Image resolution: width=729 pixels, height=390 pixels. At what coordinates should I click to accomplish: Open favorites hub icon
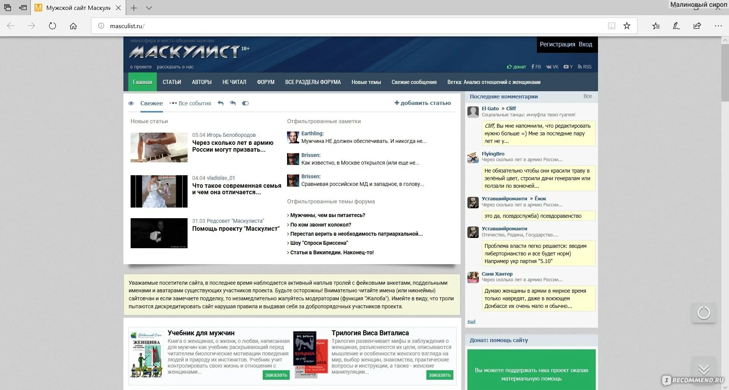656,26
